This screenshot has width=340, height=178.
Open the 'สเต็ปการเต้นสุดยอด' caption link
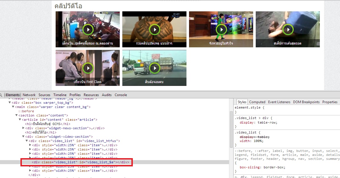point(287,43)
